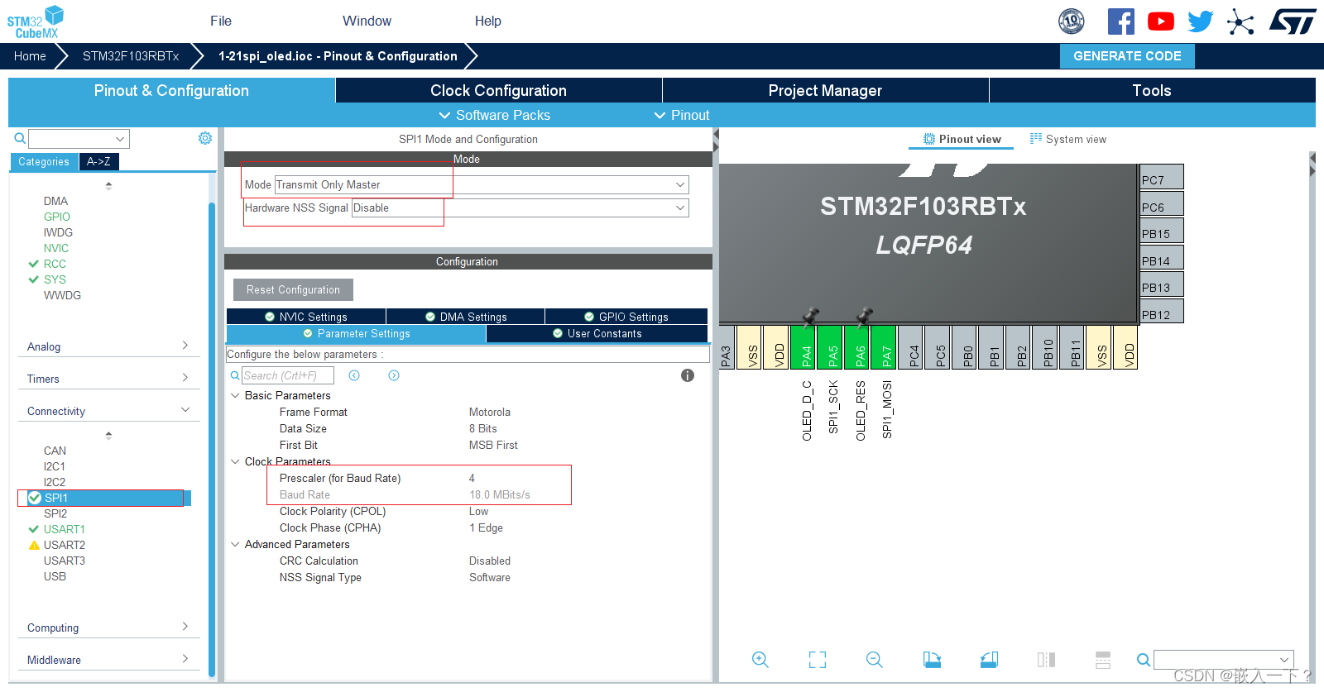This screenshot has width=1324, height=692.
Task: Click the STM32CubeMX logo
Action: click(36, 22)
